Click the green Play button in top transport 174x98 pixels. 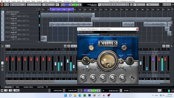tap(75, 5)
